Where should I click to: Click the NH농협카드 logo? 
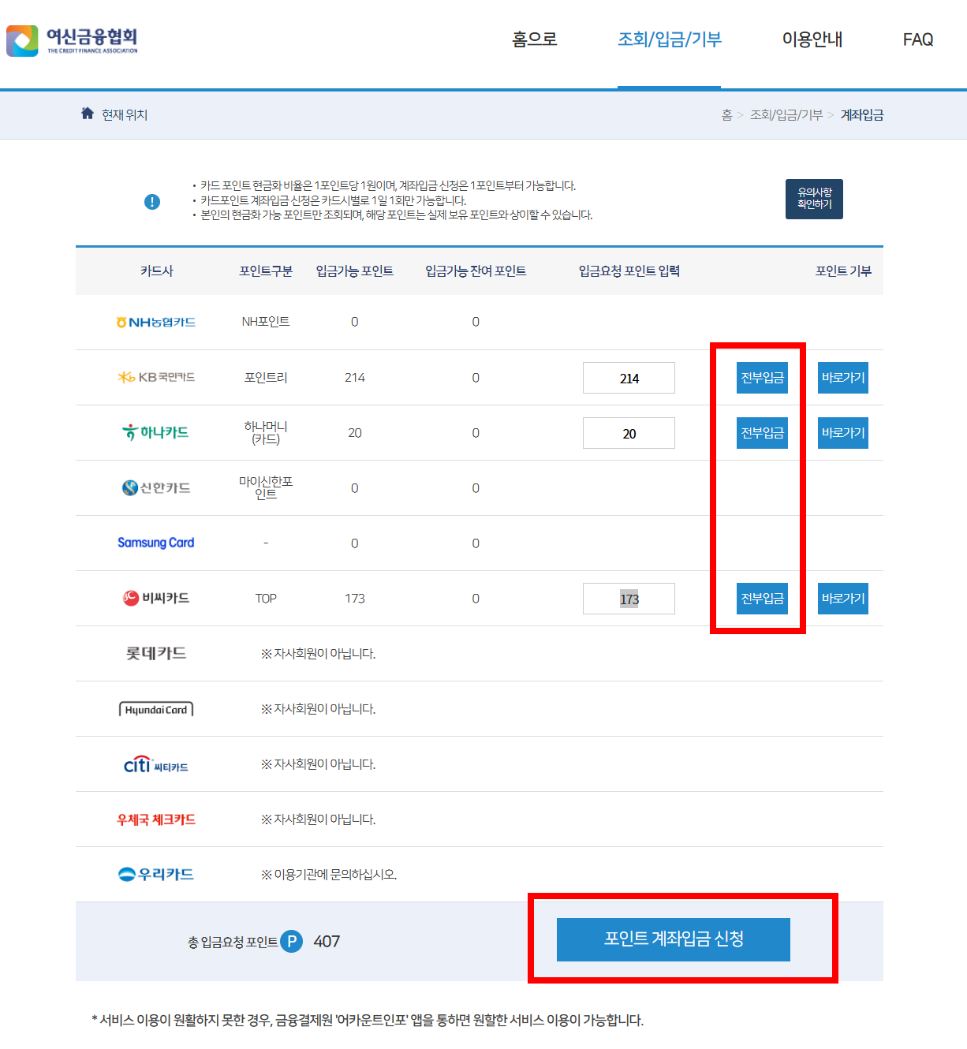[x=156, y=322]
